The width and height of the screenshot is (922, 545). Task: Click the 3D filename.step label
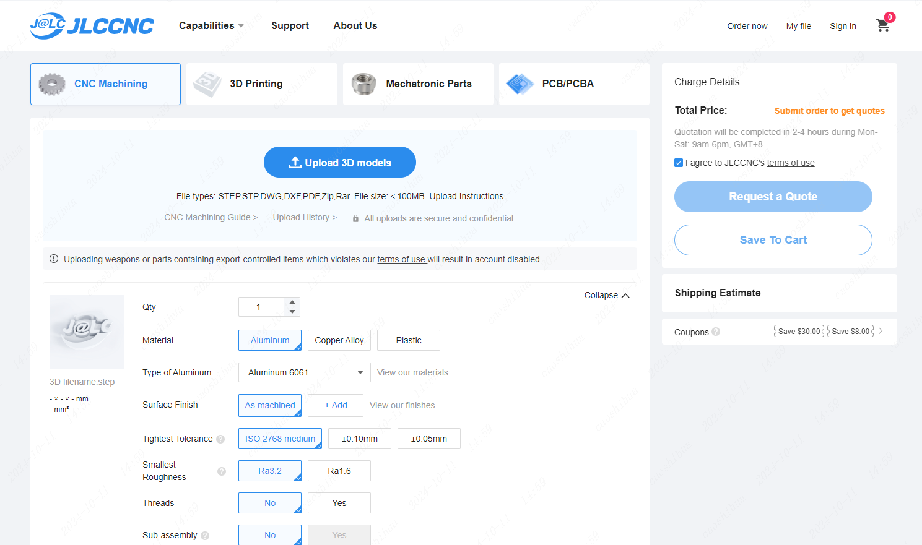click(82, 382)
